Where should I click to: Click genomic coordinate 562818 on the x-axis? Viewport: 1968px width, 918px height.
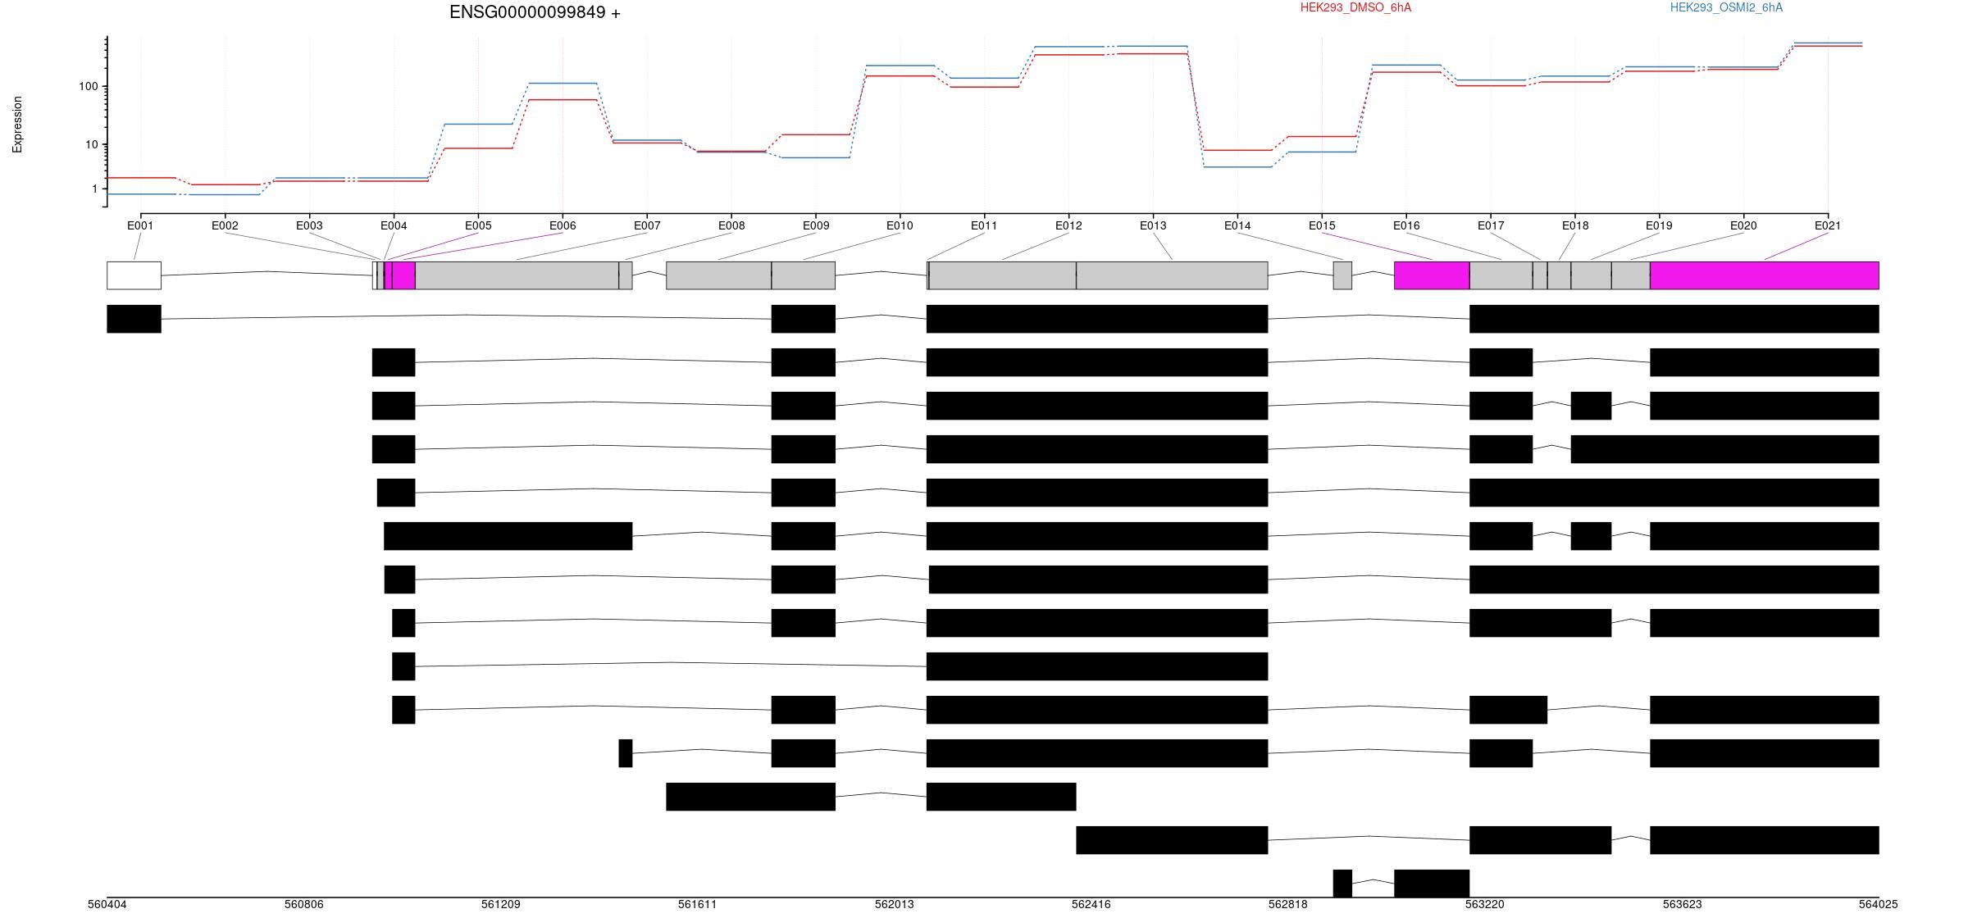click(1288, 905)
